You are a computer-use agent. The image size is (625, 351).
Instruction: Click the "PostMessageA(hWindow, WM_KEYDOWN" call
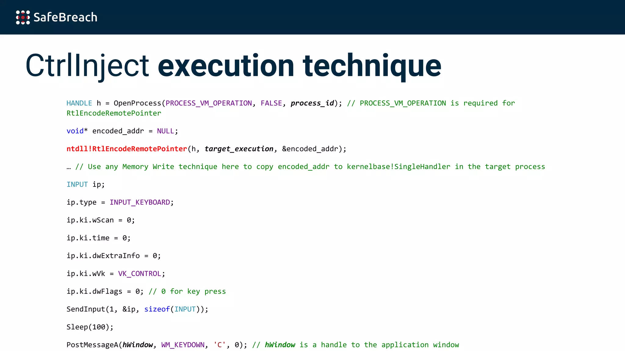coord(135,345)
